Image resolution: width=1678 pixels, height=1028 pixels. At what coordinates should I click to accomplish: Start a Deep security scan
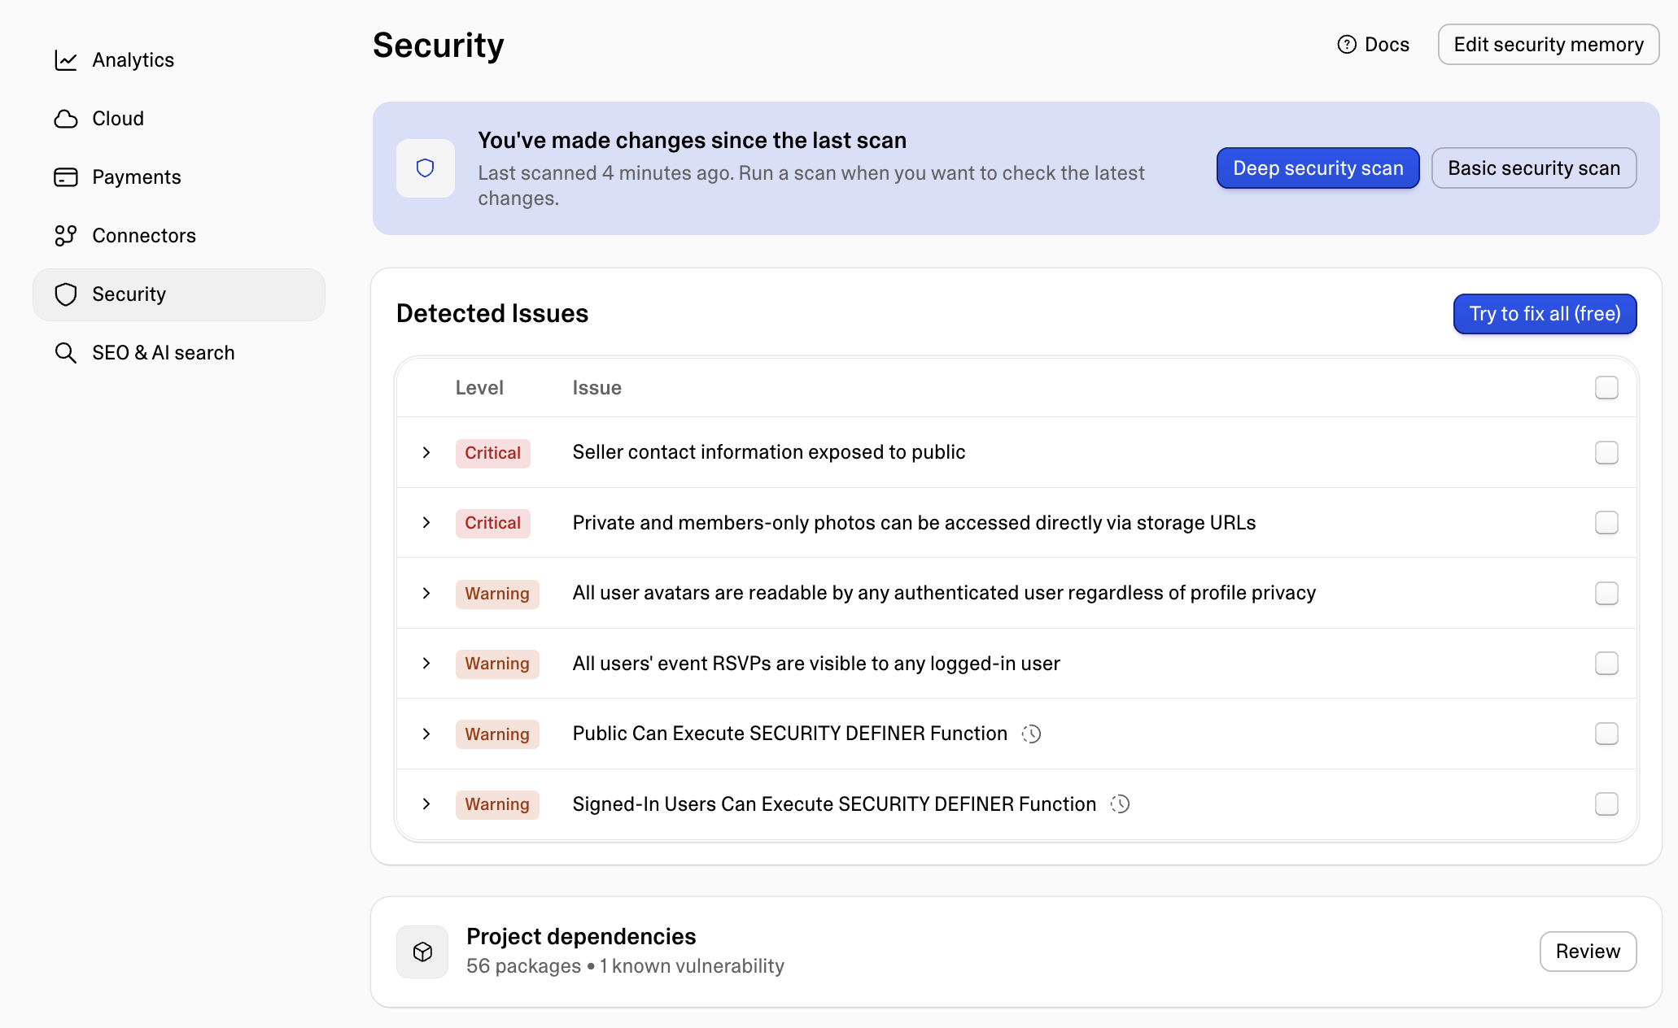(x=1318, y=168)
